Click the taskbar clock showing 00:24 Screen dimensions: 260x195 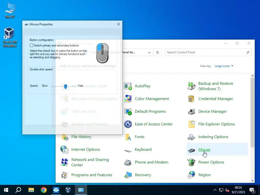click(x=238, y=190)
